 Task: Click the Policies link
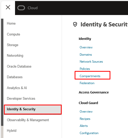85,69
